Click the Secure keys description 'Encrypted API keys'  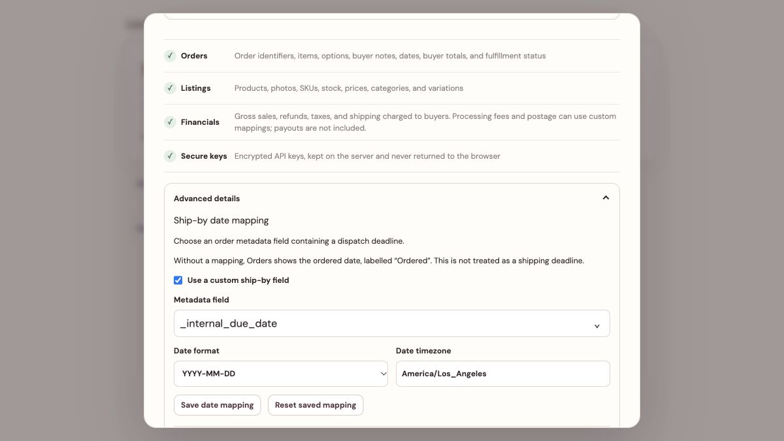coord(367,155)
